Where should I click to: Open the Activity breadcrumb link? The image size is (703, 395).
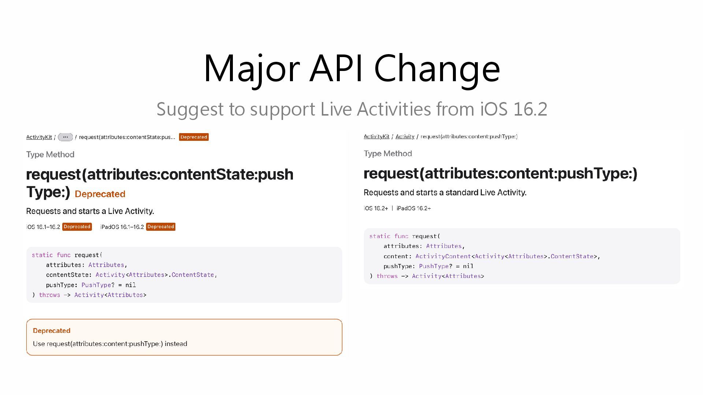[405, 136]
